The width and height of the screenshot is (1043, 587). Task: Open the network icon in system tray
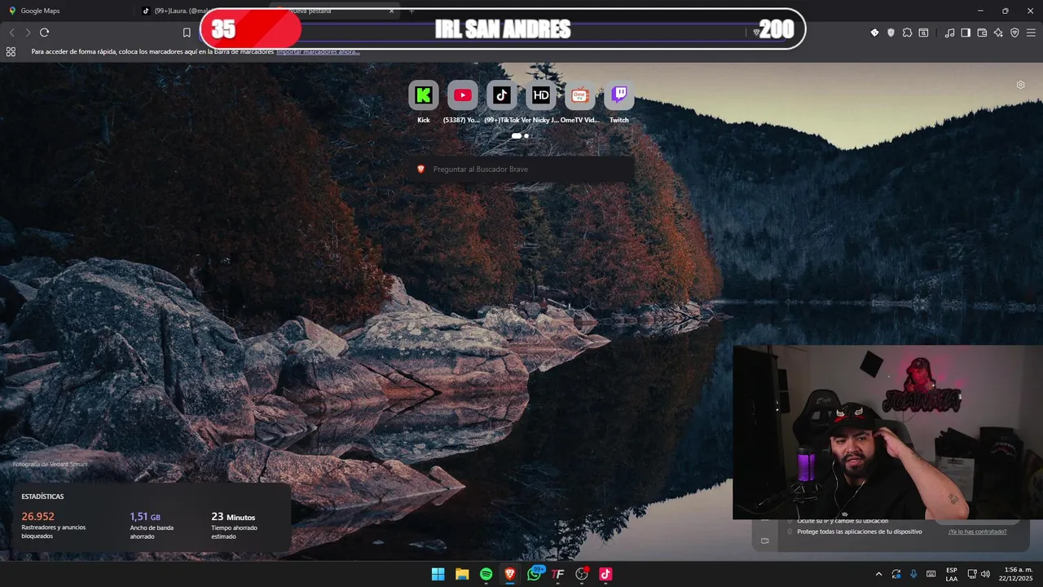point(972,574)
